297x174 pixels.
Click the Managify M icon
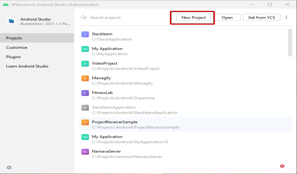point(85,78)
